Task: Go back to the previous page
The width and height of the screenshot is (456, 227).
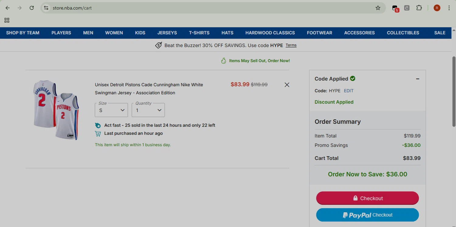Action: [x=8, y=8]
